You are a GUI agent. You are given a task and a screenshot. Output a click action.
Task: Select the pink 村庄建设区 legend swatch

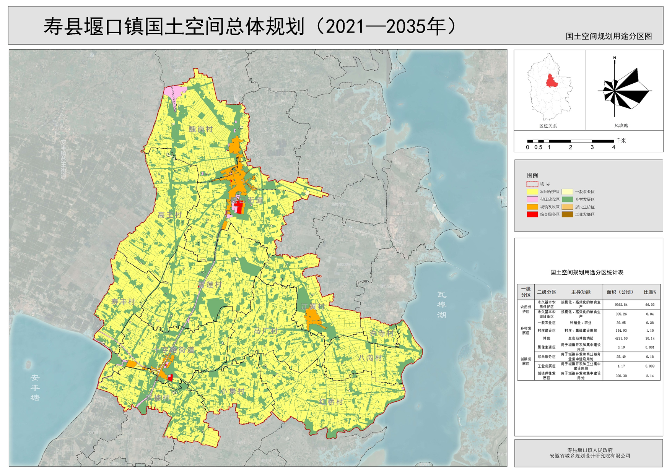[x=532, y=199]
